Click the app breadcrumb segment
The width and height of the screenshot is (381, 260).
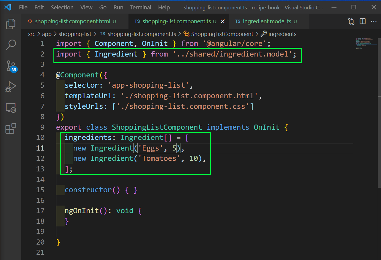pyautogui.click(x=47, y=34)
